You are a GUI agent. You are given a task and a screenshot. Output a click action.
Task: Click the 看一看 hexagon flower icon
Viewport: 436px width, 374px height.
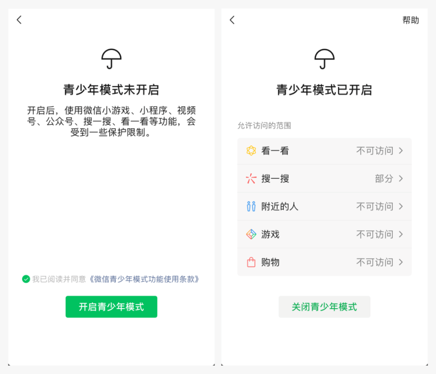pyautogui.click(x=251, y=151)
